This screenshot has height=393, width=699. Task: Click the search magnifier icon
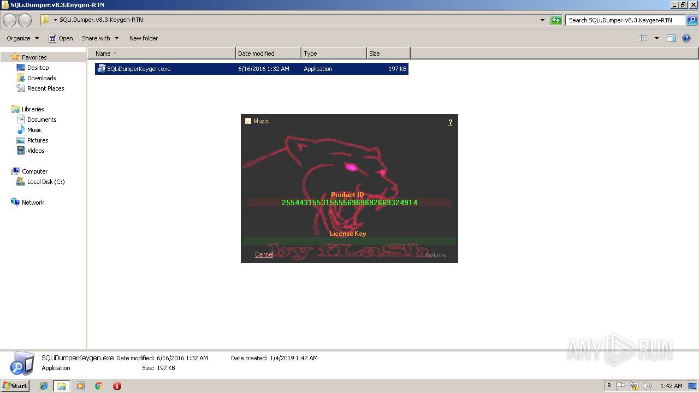691,20
